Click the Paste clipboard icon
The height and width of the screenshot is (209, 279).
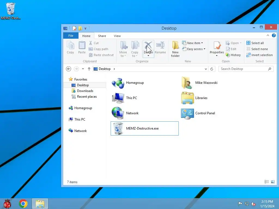(x=82, y=45)
